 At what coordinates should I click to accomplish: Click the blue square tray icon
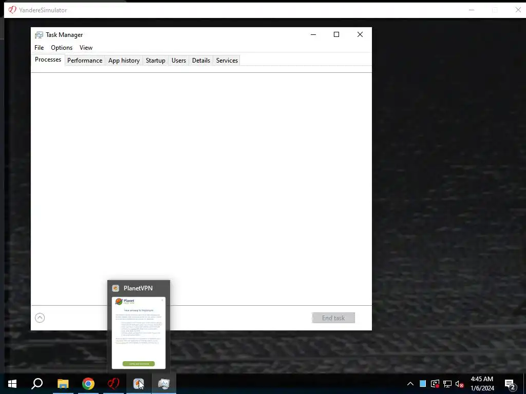tap(423, 384)
